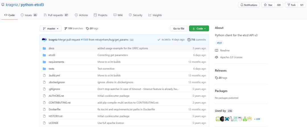Click the file icon beside HISTORY.rst

click(x=44, y=116)
